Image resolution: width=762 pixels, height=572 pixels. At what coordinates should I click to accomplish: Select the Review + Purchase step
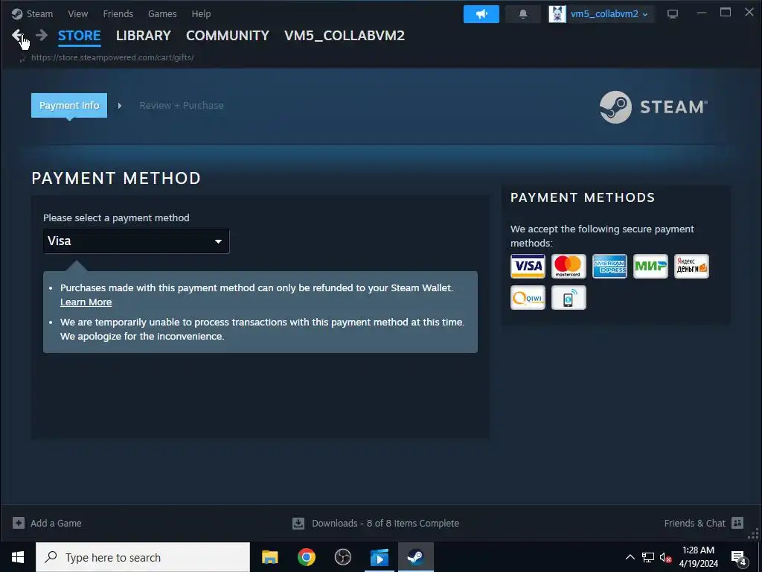pyautogui.click(x=182, y=105)
